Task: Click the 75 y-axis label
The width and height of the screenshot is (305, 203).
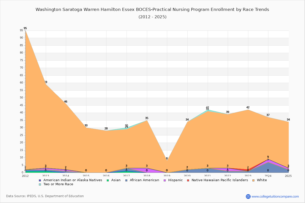Action: (21, 60)
